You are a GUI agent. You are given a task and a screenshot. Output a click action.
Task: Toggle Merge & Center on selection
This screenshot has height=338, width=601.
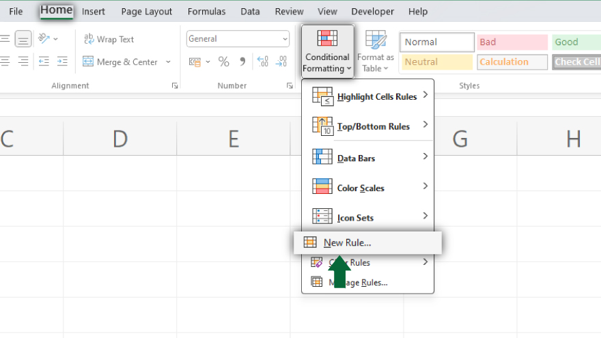pyautogui.click(x=120, y=62)
